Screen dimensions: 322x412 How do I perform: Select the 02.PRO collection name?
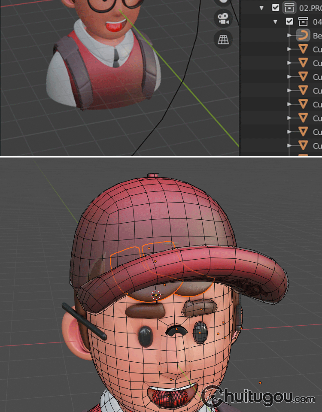(x=310, y=8)
